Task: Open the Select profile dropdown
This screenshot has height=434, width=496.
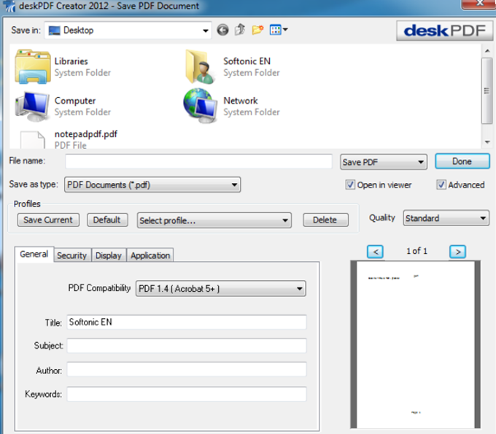Action: [214, 220]
